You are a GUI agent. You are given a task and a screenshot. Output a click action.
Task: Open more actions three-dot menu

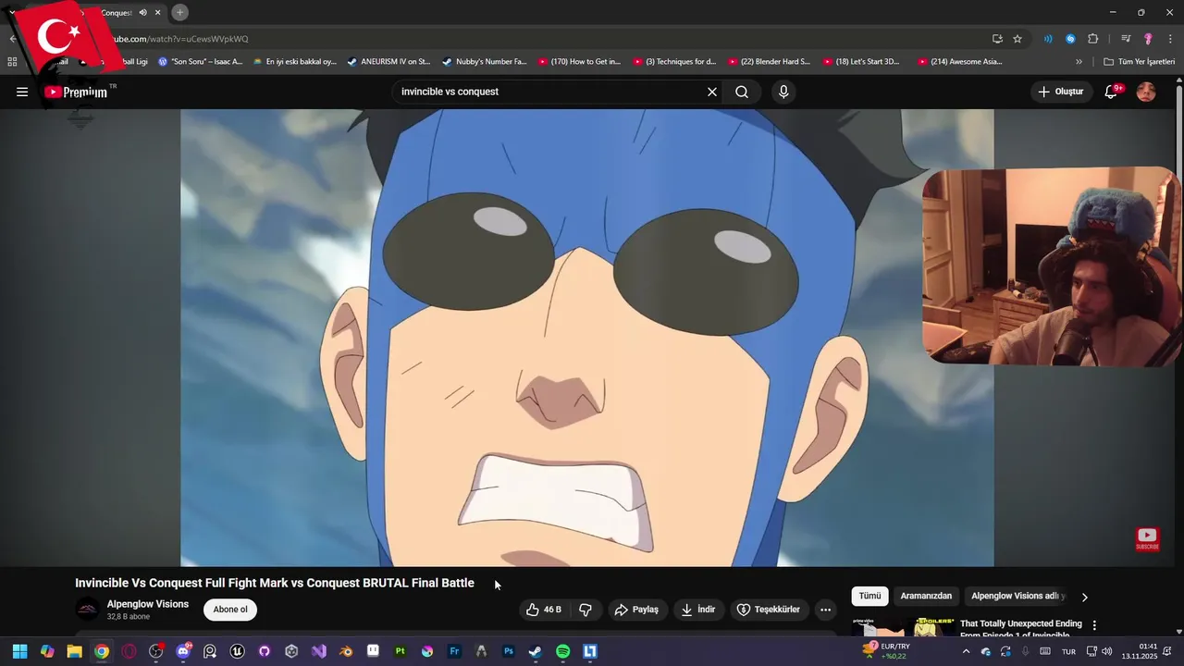click(825, 610)
